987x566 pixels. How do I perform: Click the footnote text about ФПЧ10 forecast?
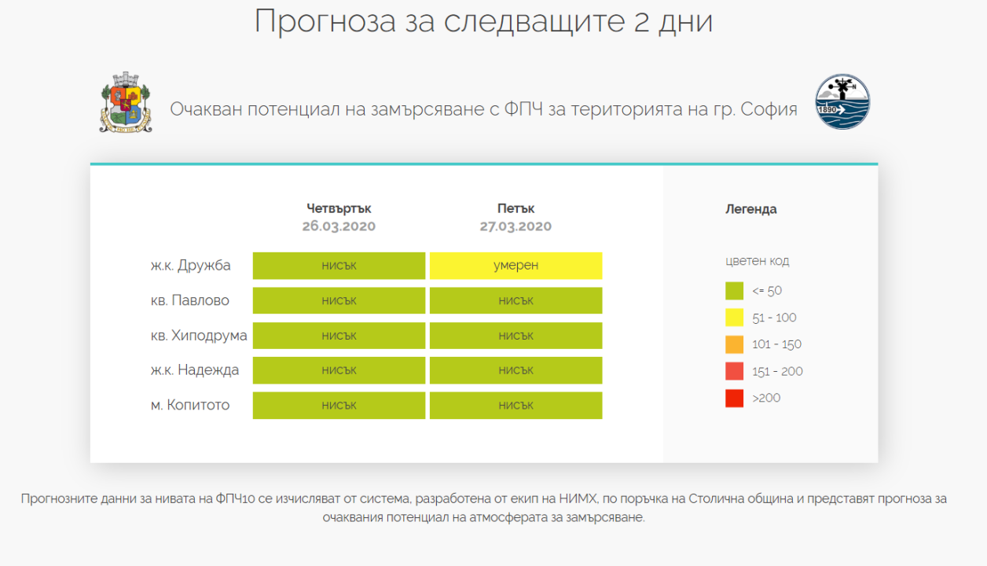click(x=483, y=508)
